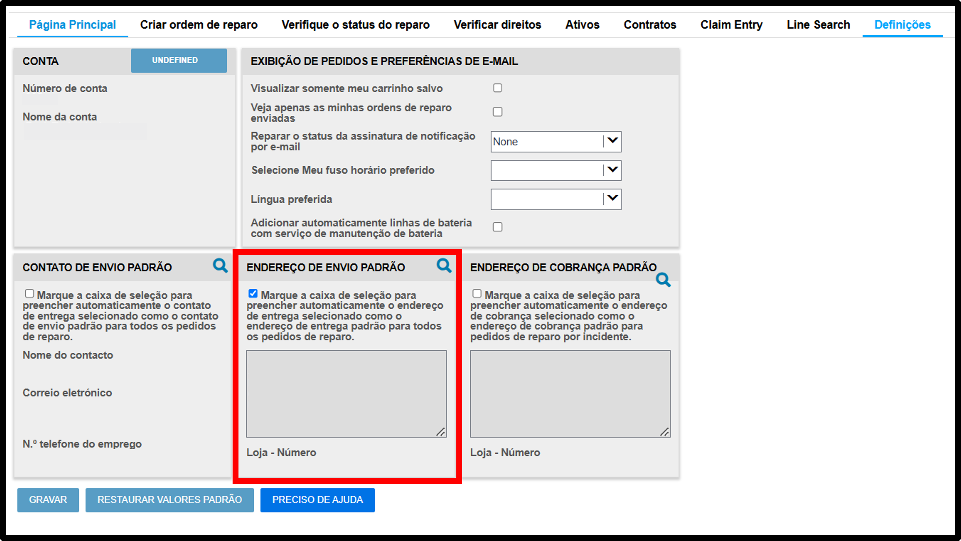Click the PRECISO DE AJUDA button

[x=318, y=500]
